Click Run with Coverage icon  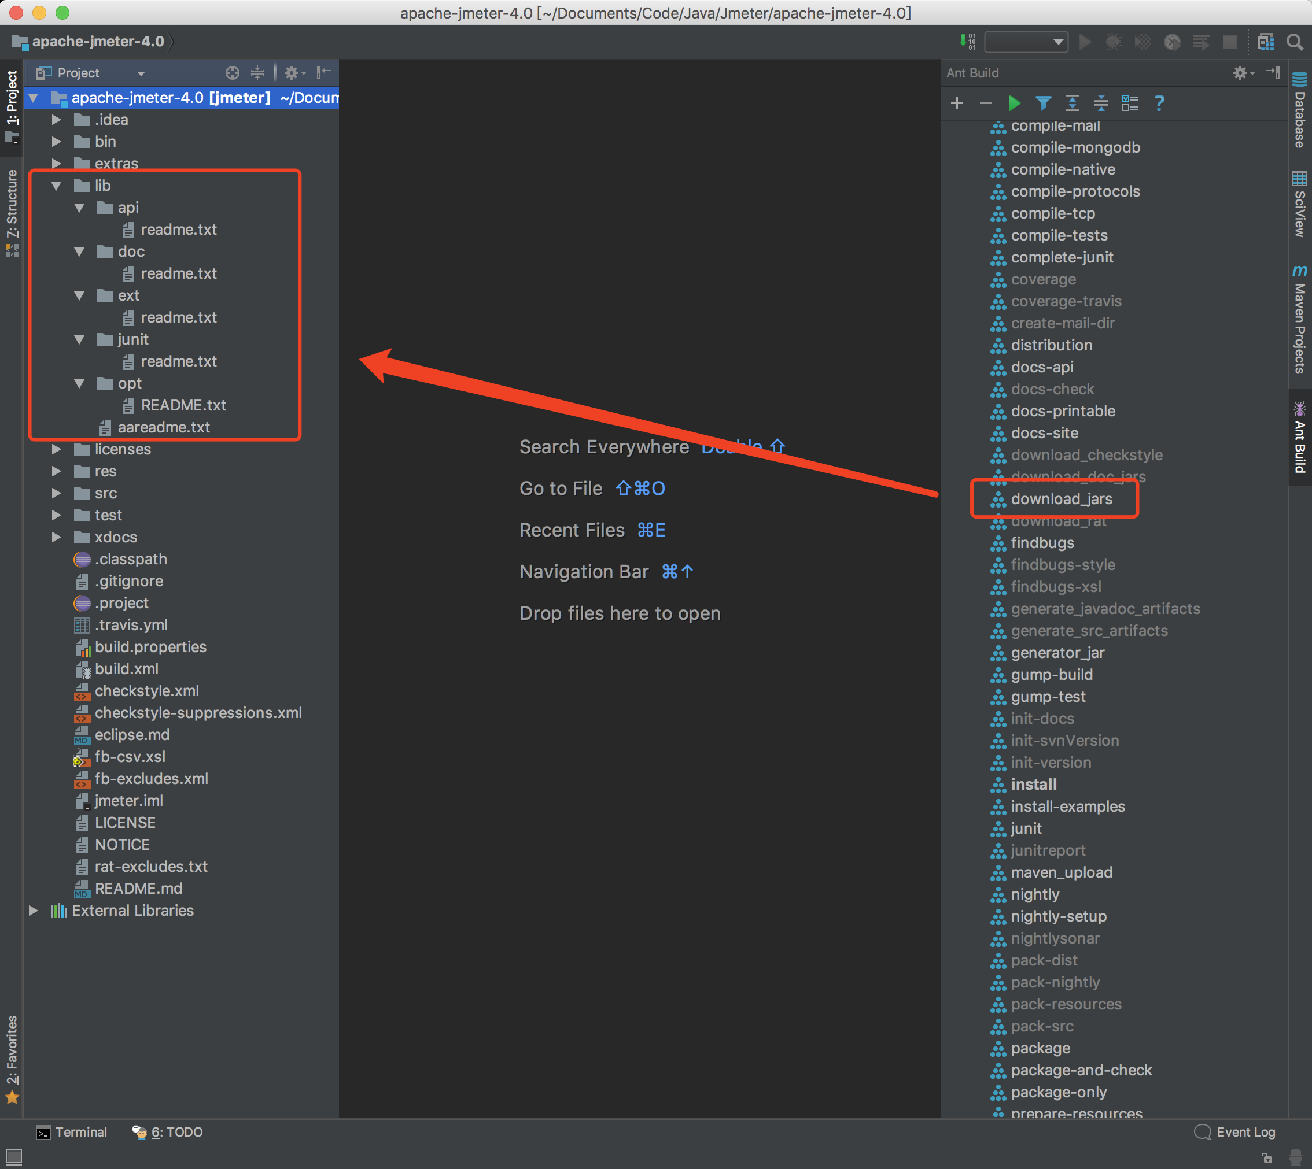[1143, 42]
